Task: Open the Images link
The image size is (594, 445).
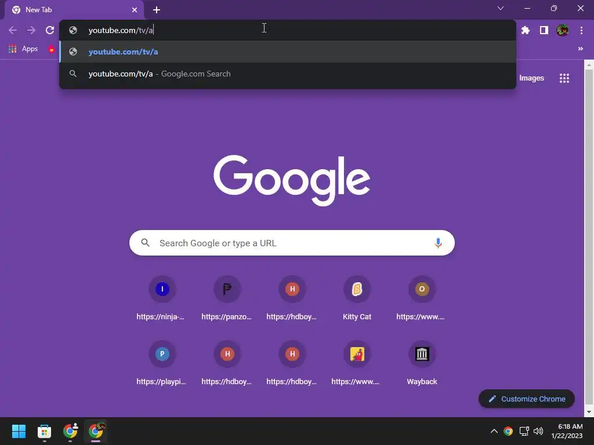Action: [531, 78]
